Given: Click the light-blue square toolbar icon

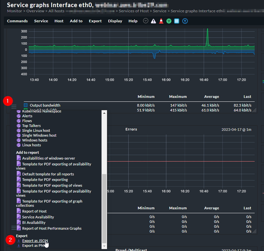Looking at the screenshot, I should (177, 21).
